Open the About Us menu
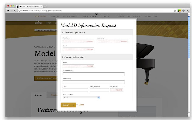 55,16
